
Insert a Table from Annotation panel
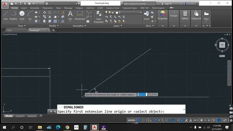pos(88,21)
